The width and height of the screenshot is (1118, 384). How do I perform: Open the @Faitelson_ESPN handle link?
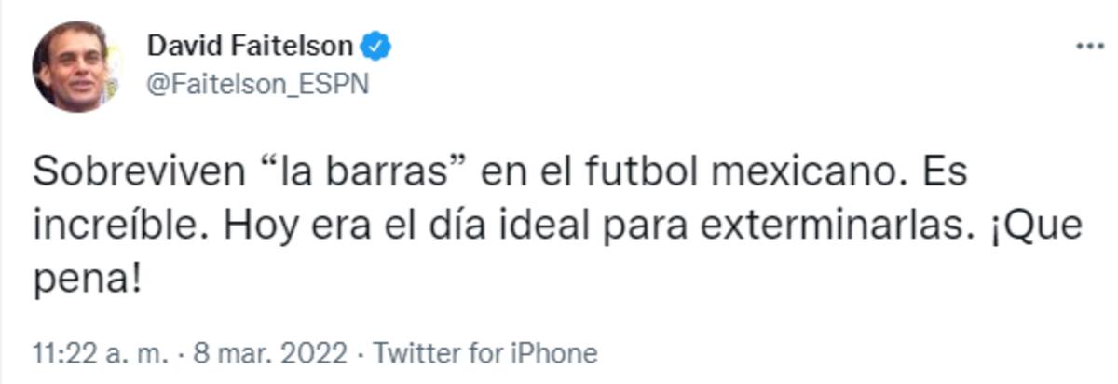click(257, 84)
